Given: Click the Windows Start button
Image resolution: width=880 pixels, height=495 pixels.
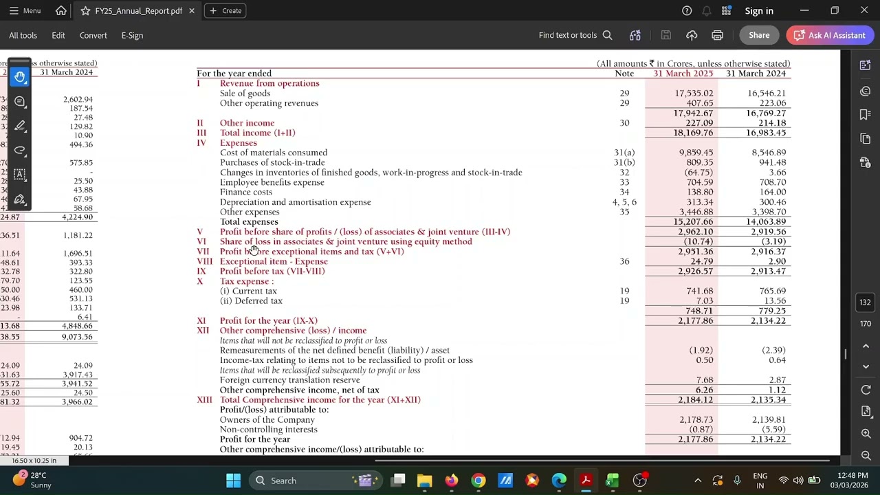Looking at the screenshot, I should coord(233,481).
